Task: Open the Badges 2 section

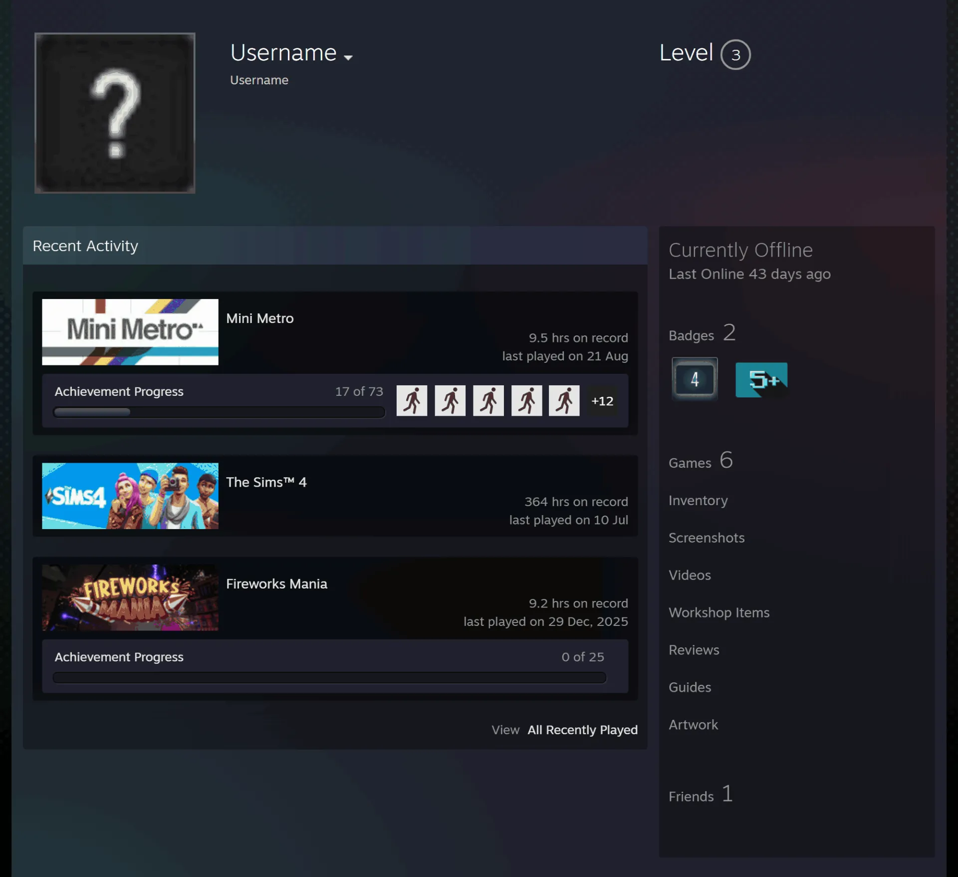Action: (703, 333)
